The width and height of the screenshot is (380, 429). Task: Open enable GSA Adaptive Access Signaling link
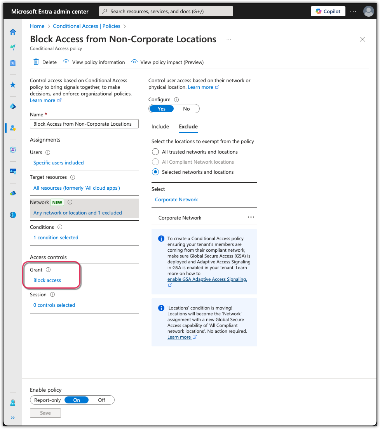pyautogui.click(x=207, y=279)
